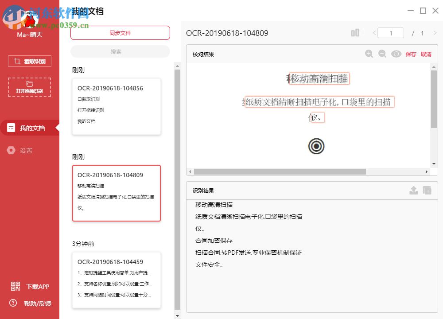Click the copy result icon in 识别结果 panel
The width and height of the screenshot is (443, 319).
pos(426,190)
